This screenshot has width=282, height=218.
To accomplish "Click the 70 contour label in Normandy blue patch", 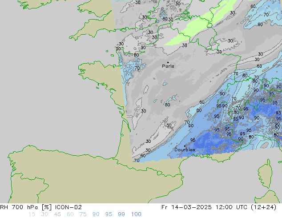I will coord(137,68).
